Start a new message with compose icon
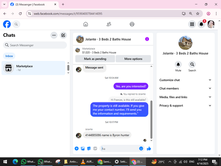The image size is (221, 166). tap(63, 35)
